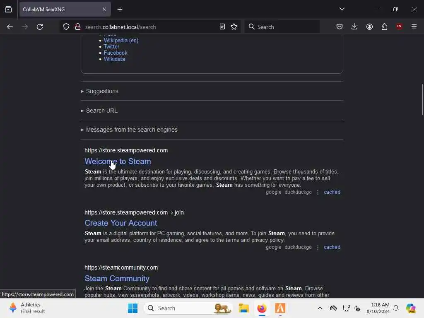The image size is (424, 318).
Task: Click the page vertical scrollbar thumb
Action: tap(422, 99)
